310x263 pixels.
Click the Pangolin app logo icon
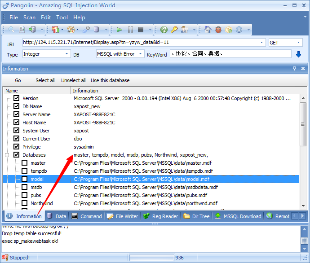[6, 5]
